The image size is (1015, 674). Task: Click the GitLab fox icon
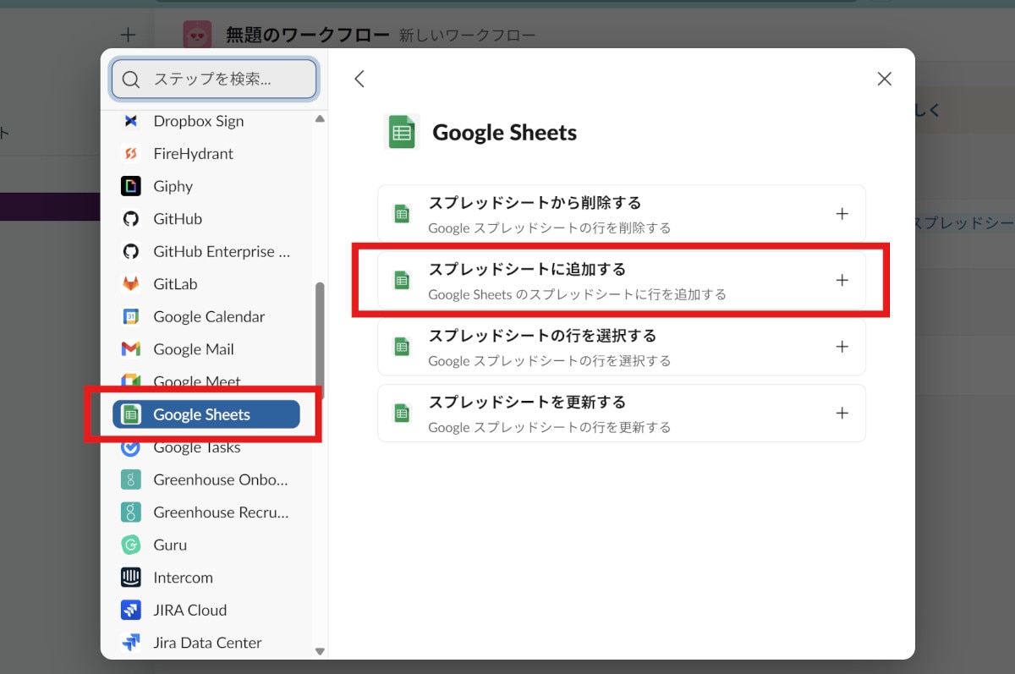(130, 284)
